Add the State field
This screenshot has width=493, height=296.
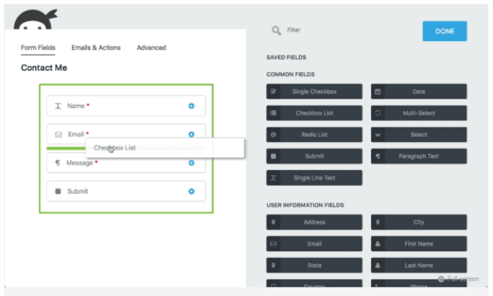point(314,266)
